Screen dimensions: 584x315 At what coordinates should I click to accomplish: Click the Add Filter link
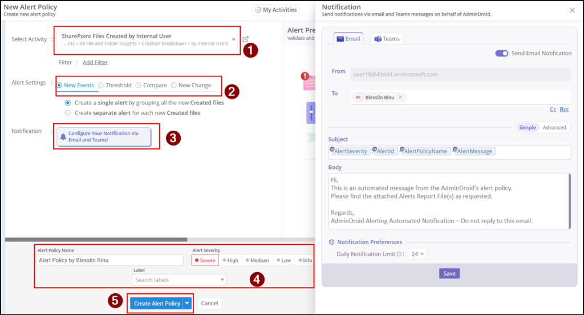point(95,62)
